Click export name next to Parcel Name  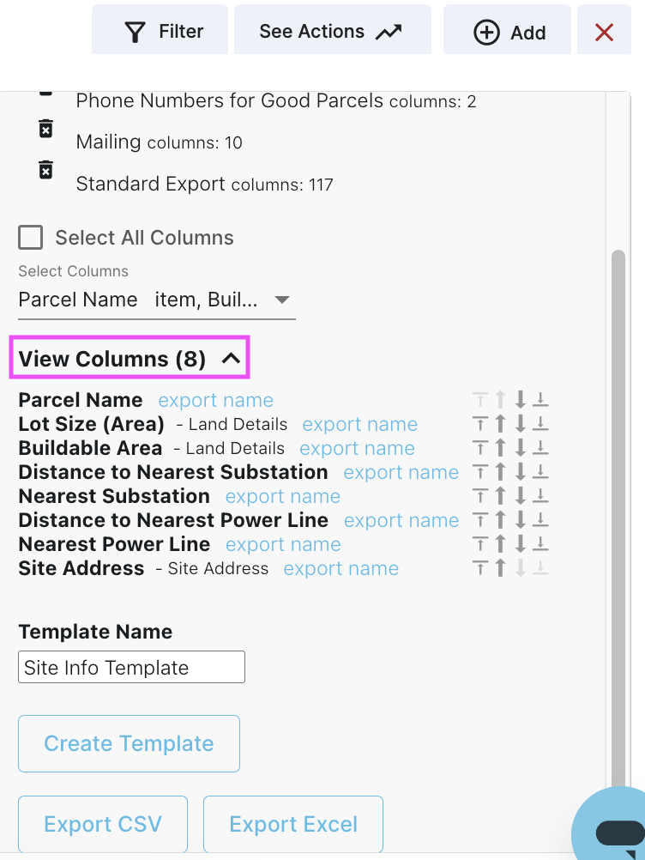click(x=214, y=400)
